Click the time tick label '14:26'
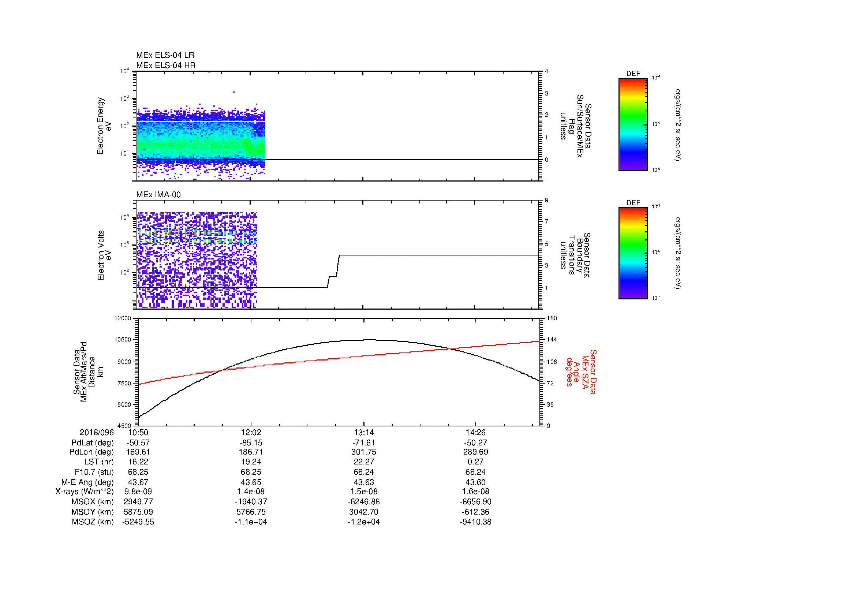 (476, 433)
